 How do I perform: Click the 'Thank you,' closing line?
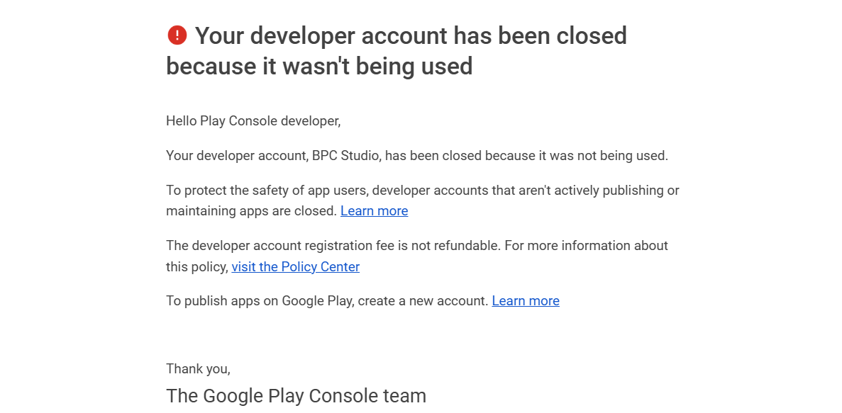(198, 369)
